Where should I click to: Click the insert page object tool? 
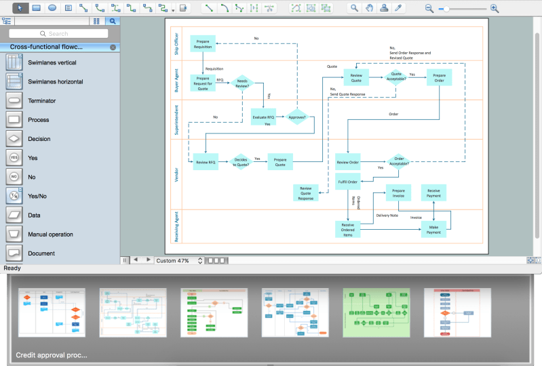[x=184, y=7]
